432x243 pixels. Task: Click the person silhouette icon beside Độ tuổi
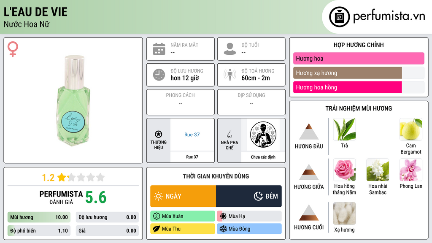pos(230,49)
